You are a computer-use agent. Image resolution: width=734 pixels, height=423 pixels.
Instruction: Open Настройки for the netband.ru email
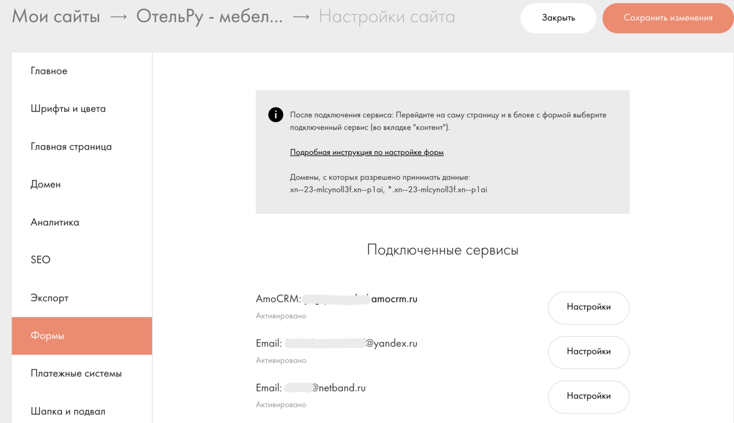[588, 396]
